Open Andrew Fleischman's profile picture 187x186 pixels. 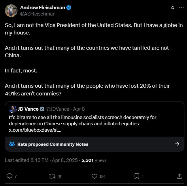tap(11, 11)
